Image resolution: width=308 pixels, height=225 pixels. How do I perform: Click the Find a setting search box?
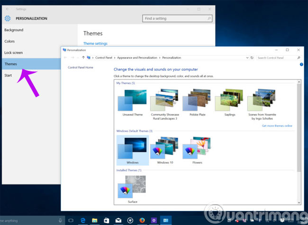175,18
